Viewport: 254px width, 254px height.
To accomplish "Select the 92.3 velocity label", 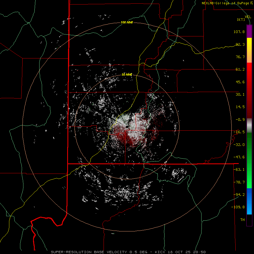I will 240,44.
